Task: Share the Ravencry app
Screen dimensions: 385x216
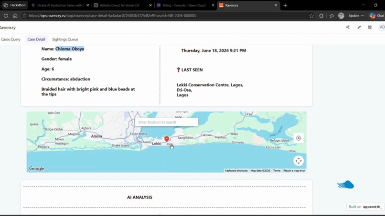Action: 348,27
